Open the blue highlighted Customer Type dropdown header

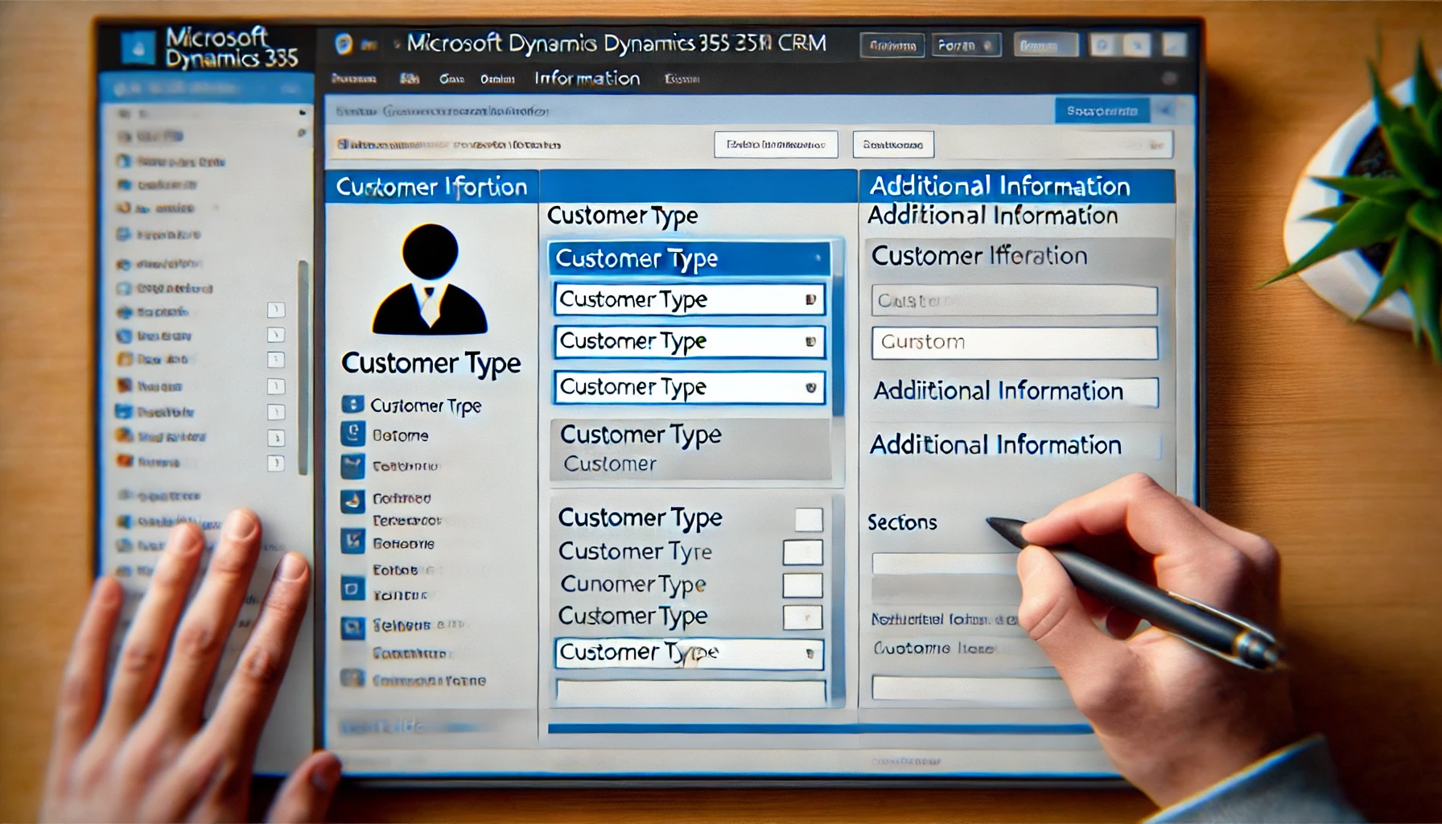pyautogui.click(x=690, y=258)
